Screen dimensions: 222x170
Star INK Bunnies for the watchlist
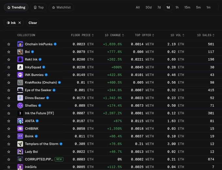click(x=9, y=75)
